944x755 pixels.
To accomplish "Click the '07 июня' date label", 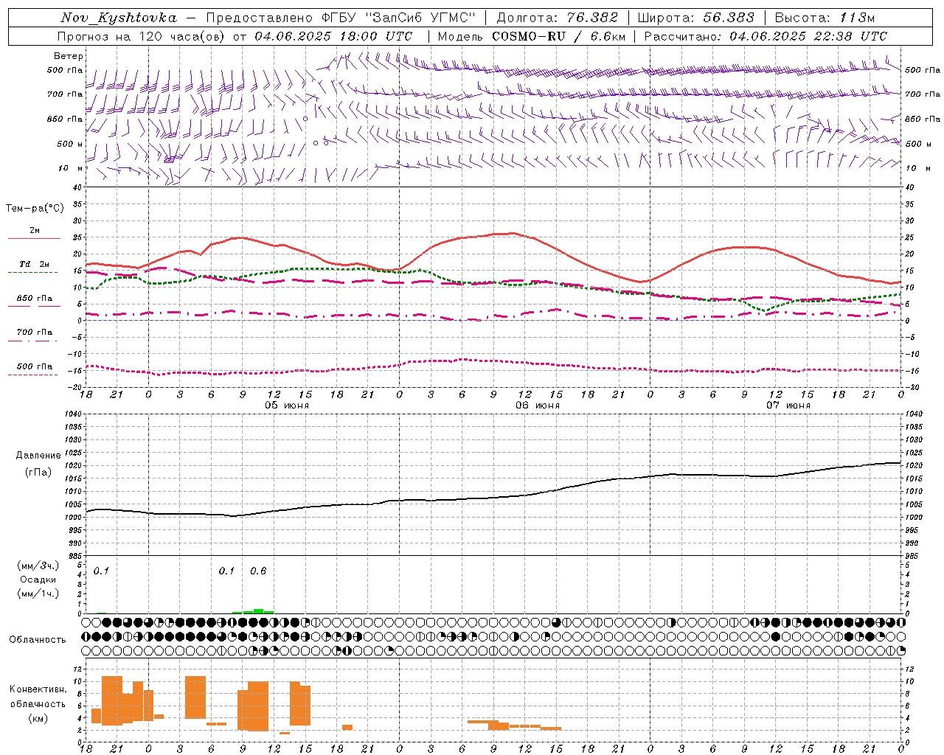I will pos(788,406).
